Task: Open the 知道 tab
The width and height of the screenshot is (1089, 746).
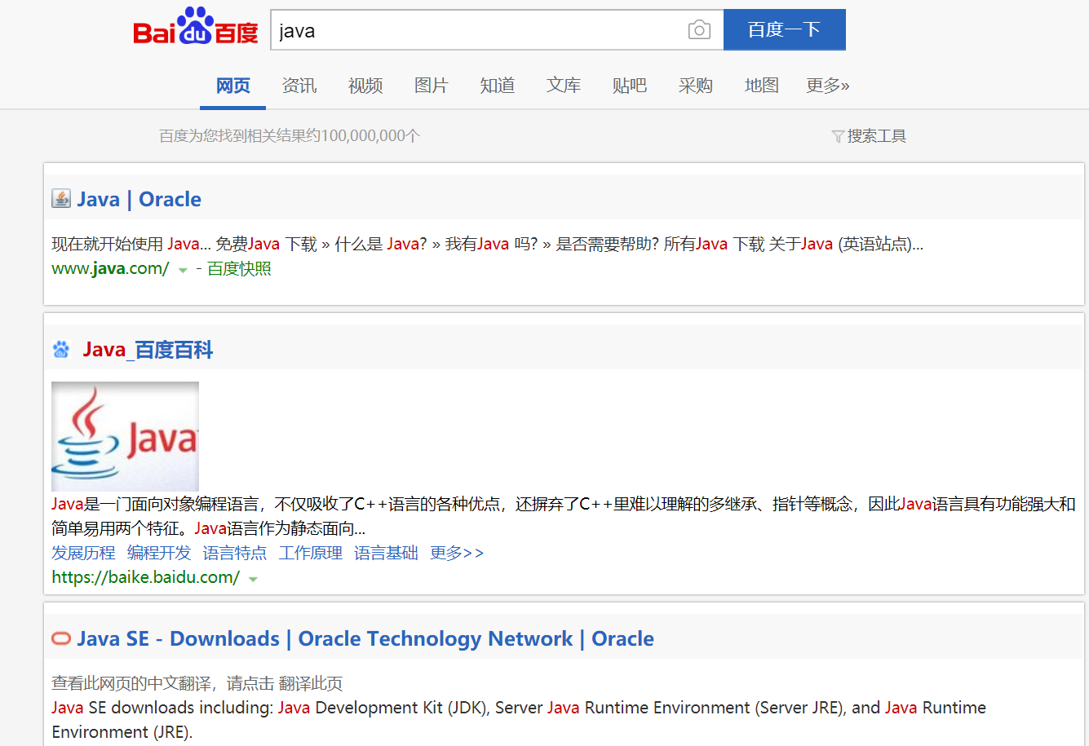Action: point(498,86)
